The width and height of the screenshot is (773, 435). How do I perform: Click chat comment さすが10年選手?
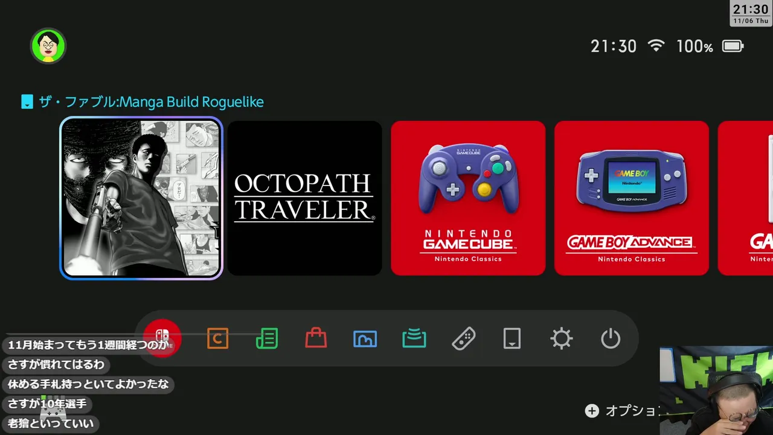[x=47, y=404]
